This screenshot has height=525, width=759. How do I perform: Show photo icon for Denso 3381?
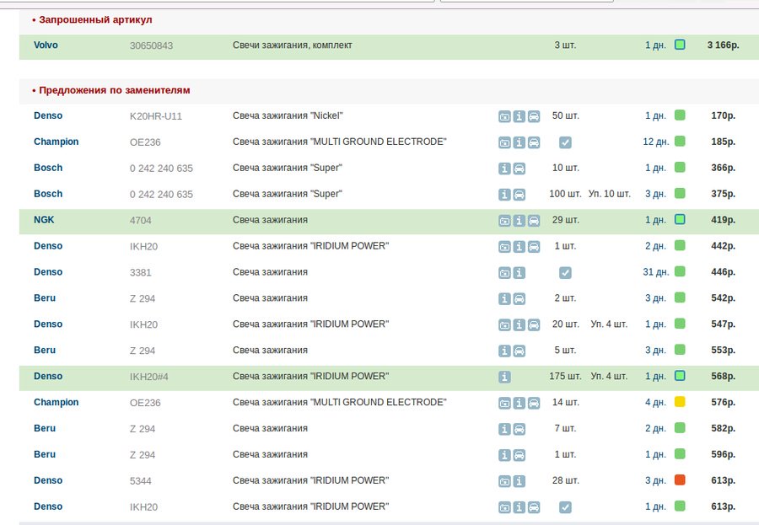504,273
